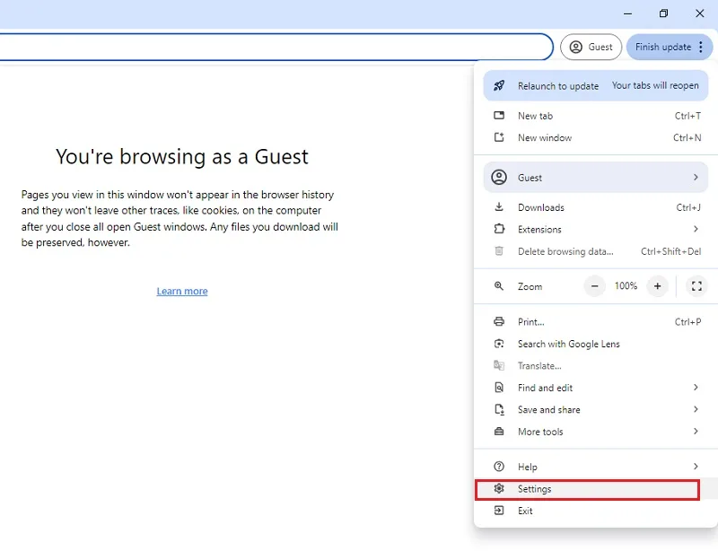Click the New tab icon
Viewport: 718px width, 551px height.
pyautogui.click(x=499, y=116)
